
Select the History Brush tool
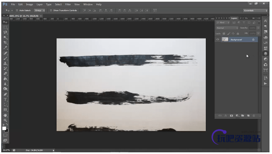point(5,69)
